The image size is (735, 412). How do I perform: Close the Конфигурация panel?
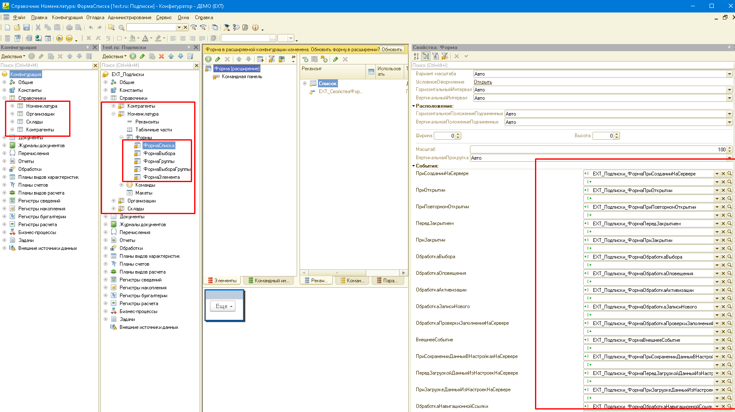(95, 47)
